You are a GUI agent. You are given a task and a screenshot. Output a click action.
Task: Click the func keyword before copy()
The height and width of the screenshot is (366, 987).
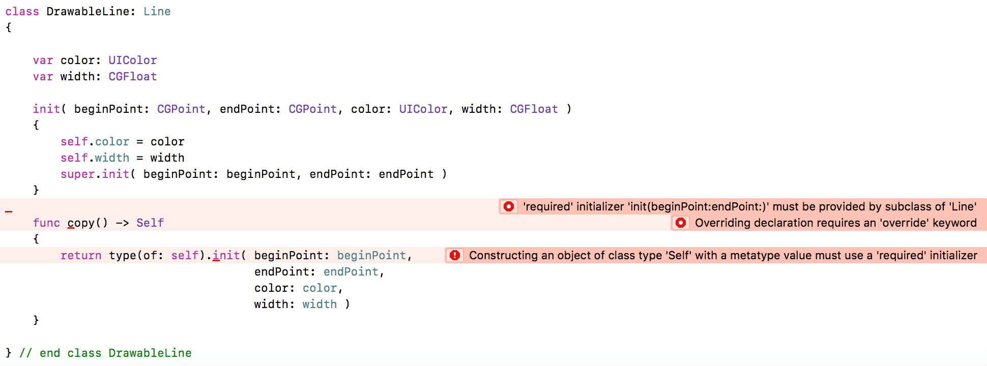[x=46, y=223]
